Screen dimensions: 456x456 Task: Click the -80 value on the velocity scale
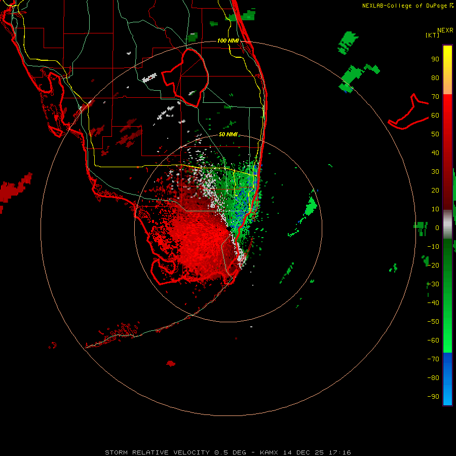pyautogui.click(x=433, y=378)
